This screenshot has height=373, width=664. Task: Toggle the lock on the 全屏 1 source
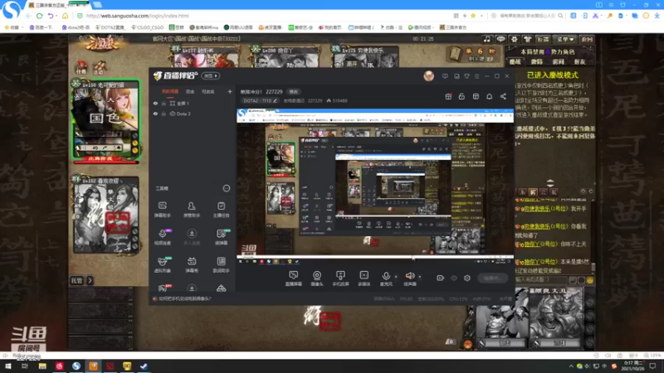[x=164, y=103]
